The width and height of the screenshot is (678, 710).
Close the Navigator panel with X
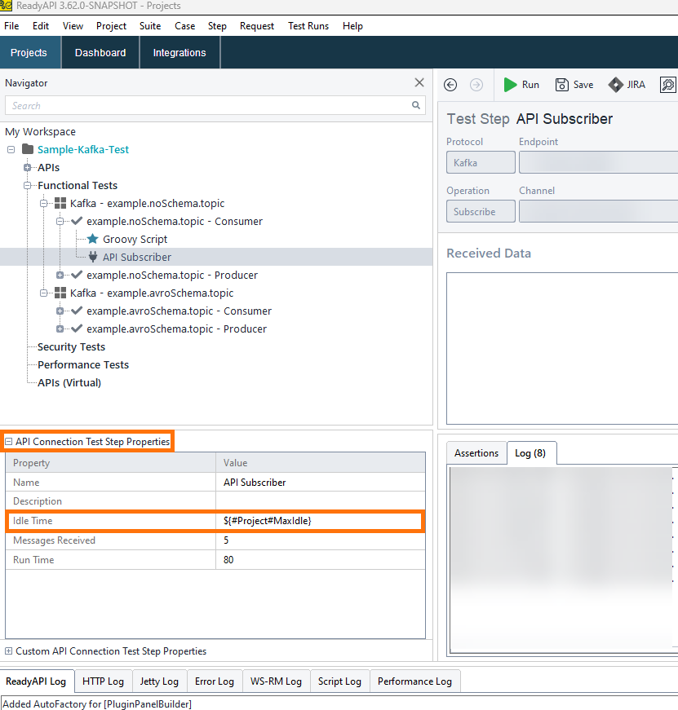tap(419, 82)
